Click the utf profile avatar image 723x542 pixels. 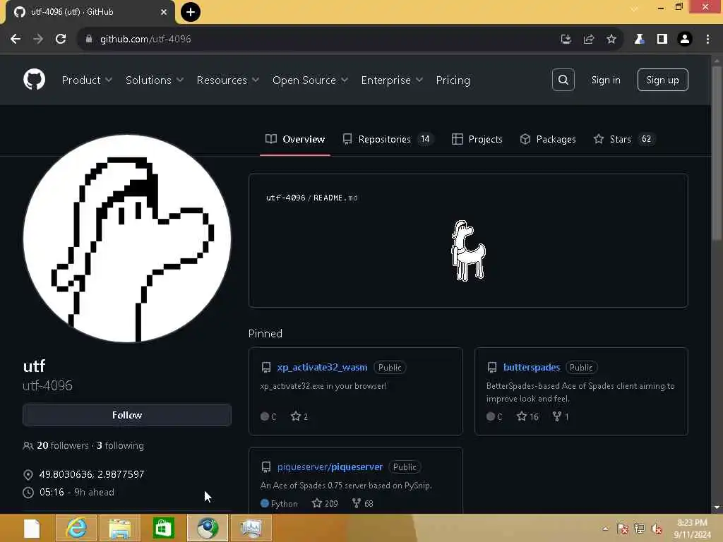127,239
